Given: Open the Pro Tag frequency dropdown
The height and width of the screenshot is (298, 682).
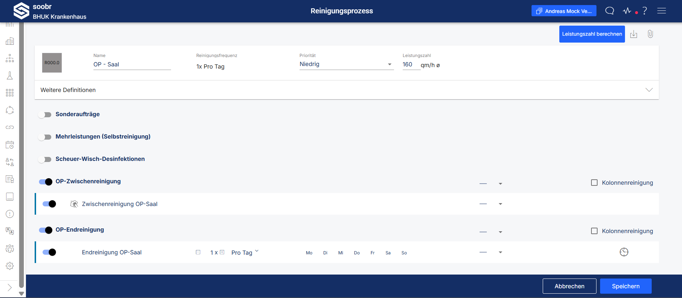Looking at the screenshot, I should point(245,252).
